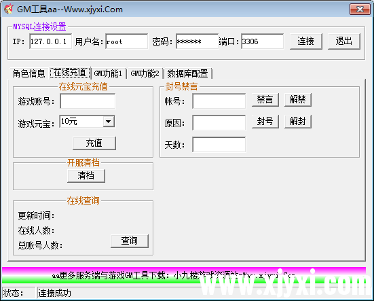Screen dimensions: 374x301
Task: Focus the 游戏账号 input field
Action: pyautogui.click(x=88, y=101)
